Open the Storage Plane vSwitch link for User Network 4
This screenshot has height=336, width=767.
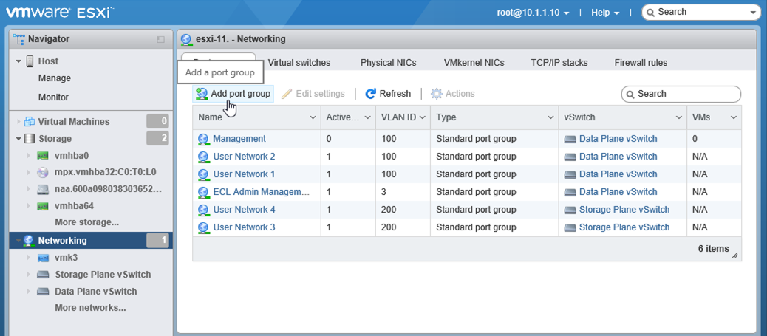[x=624, y=210]
